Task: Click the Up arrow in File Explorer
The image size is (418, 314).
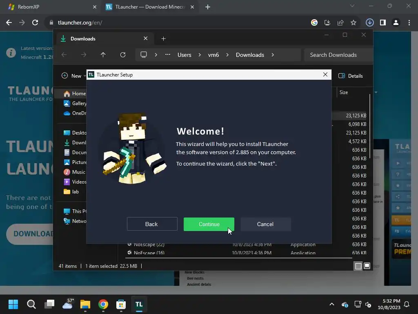Action: coord(103,55)
